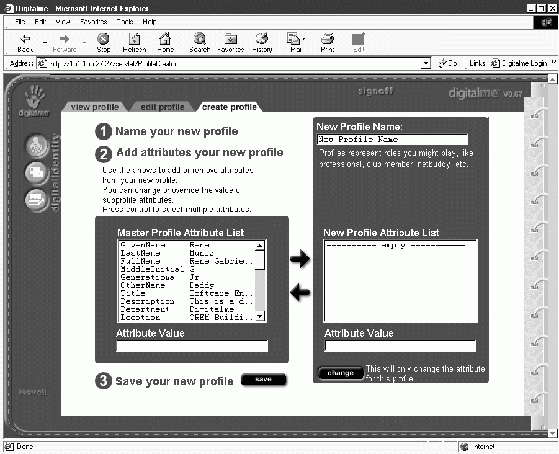This screenshot has height=454, width=559.
Task: Stop the page from loading
Action: (x=104, y=43)
